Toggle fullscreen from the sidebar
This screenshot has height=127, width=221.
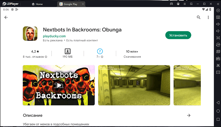coord(218,38)
